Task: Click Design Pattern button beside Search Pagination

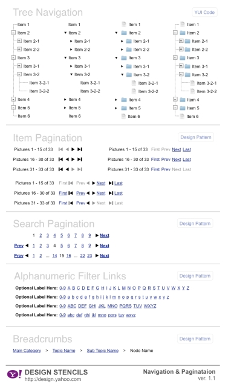Action: [195, 223]
